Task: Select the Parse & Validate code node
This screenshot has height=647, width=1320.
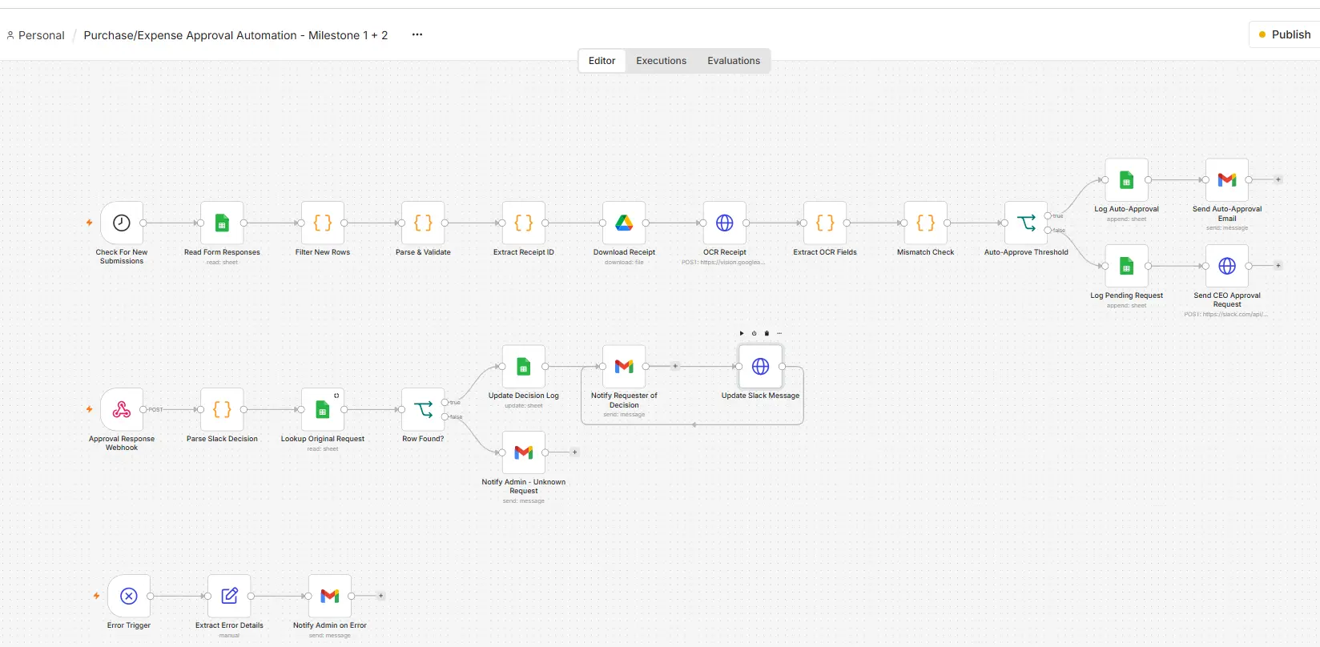Action: coord(423,223)
